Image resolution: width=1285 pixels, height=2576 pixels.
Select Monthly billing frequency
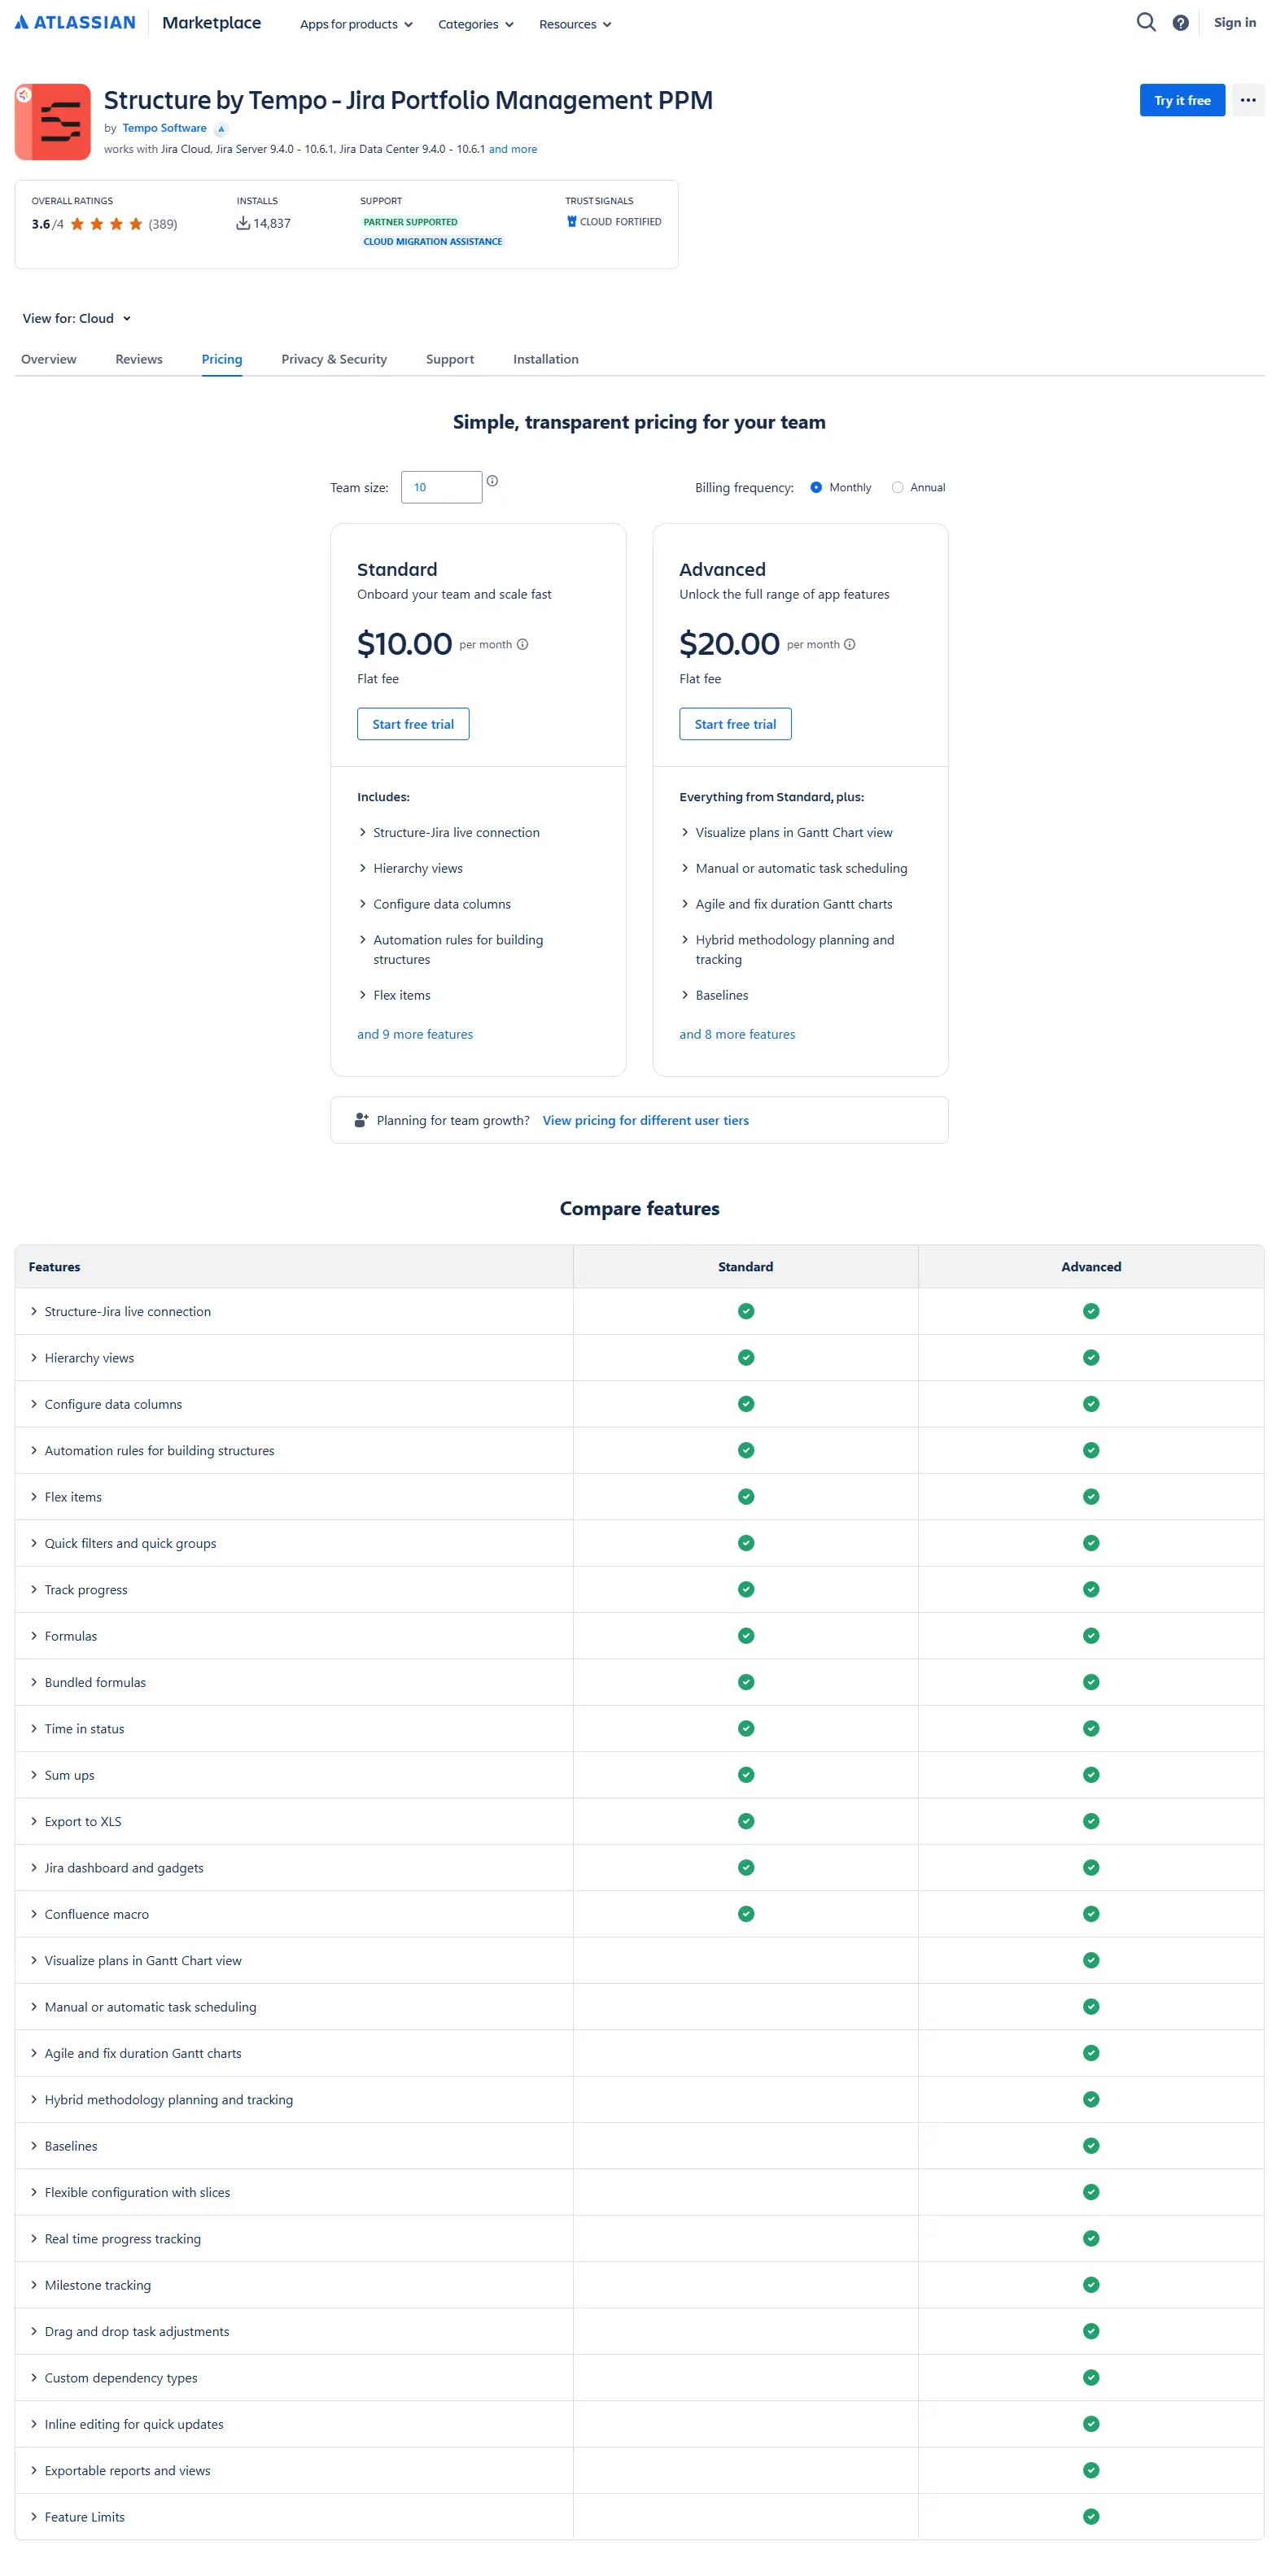815,488
